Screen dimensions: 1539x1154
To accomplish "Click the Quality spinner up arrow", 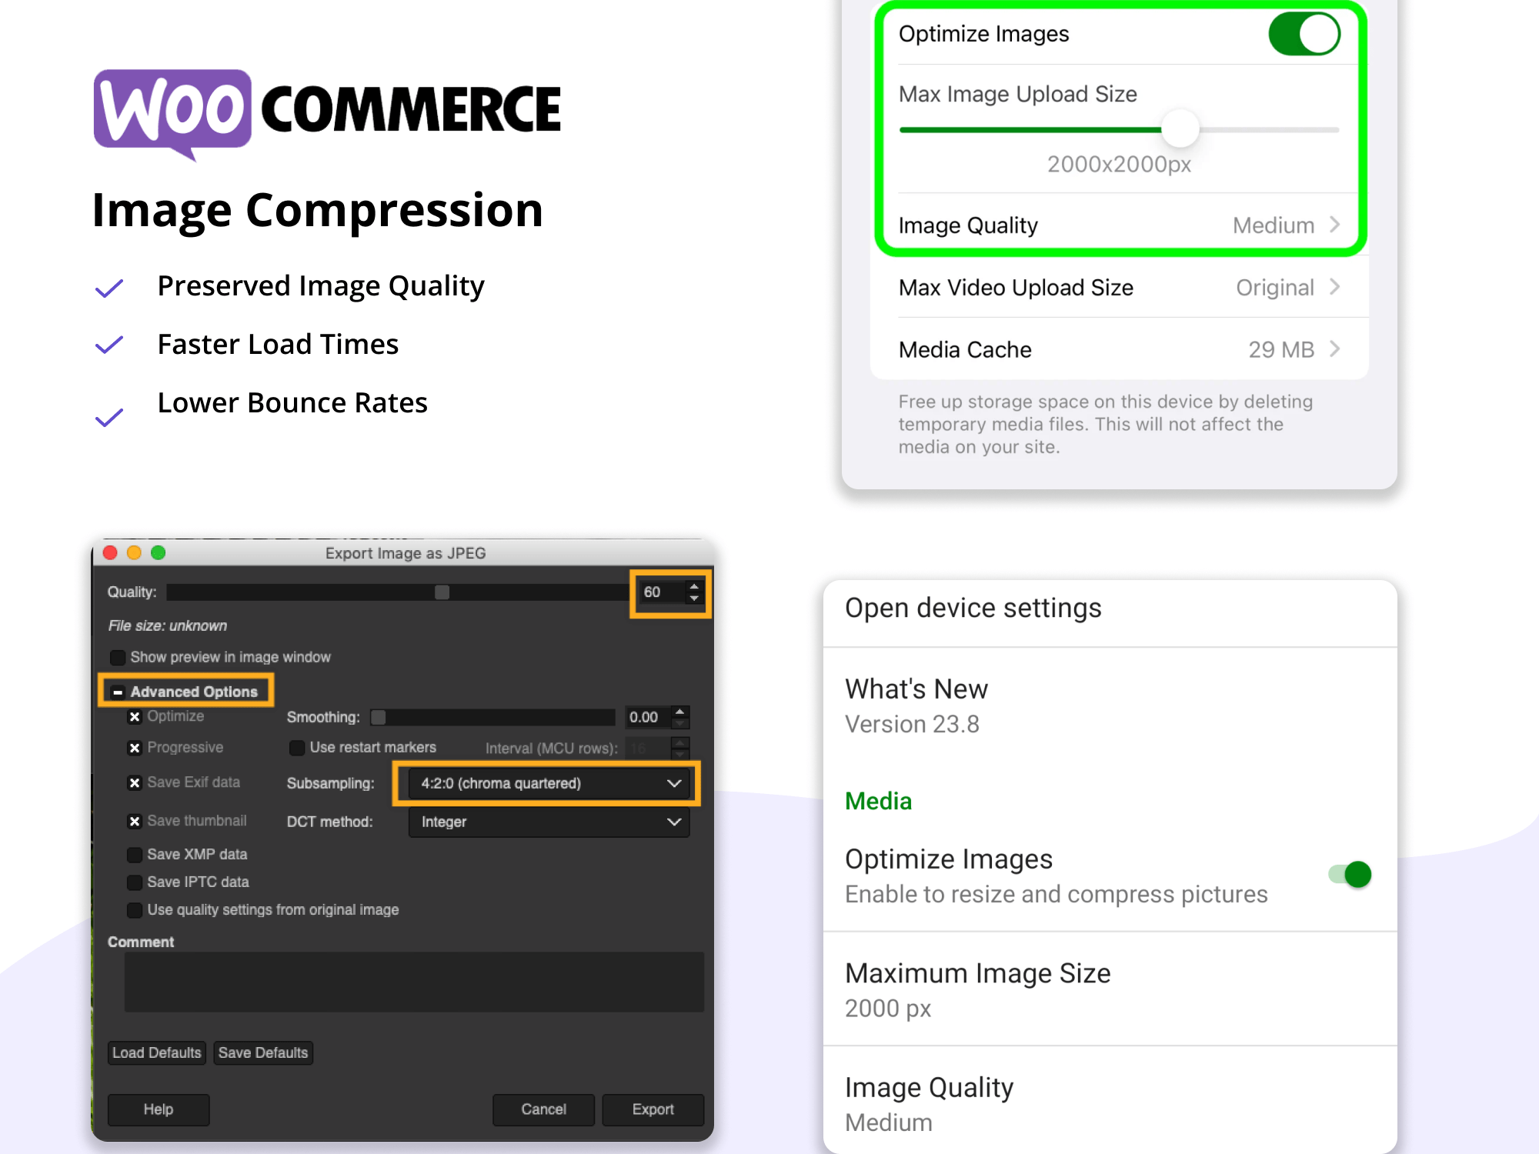I will [x=694, y=586].
